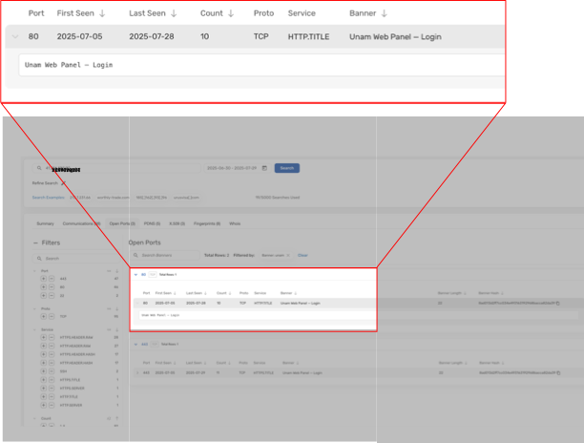Try the unusvisa[.]com search example

186,198
